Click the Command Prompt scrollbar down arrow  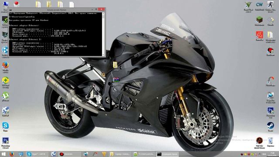tap(103, 55)
